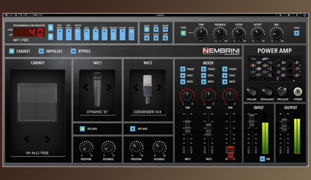The width and height of the screenshot is (311, 180).
Task: Switch to next cabinet model
Action: point(47,139)
